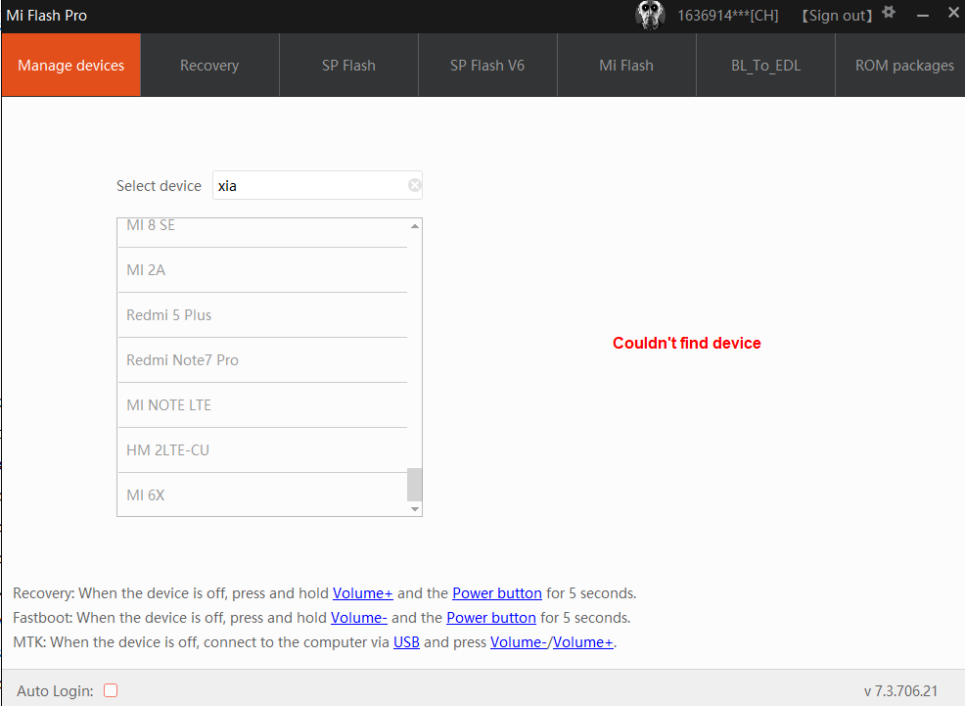Click the device list scrollbar thumb
965x706 pixels.
coord(415,485)
